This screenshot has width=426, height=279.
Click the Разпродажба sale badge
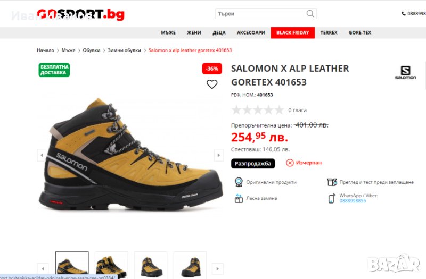253,164
